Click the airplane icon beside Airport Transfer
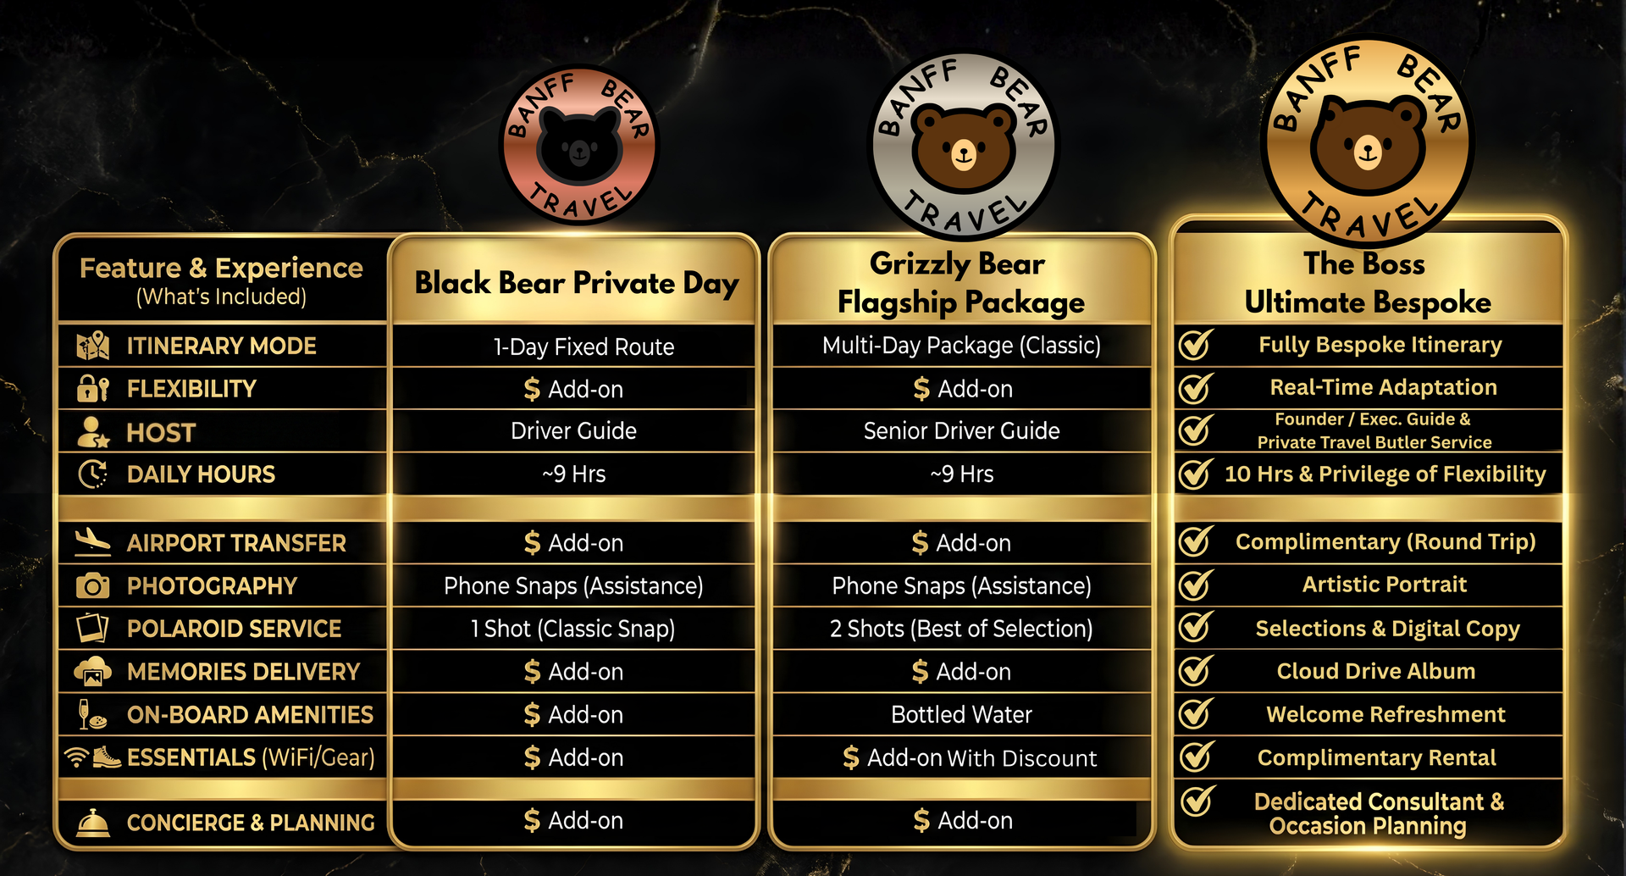 [92, 542]
